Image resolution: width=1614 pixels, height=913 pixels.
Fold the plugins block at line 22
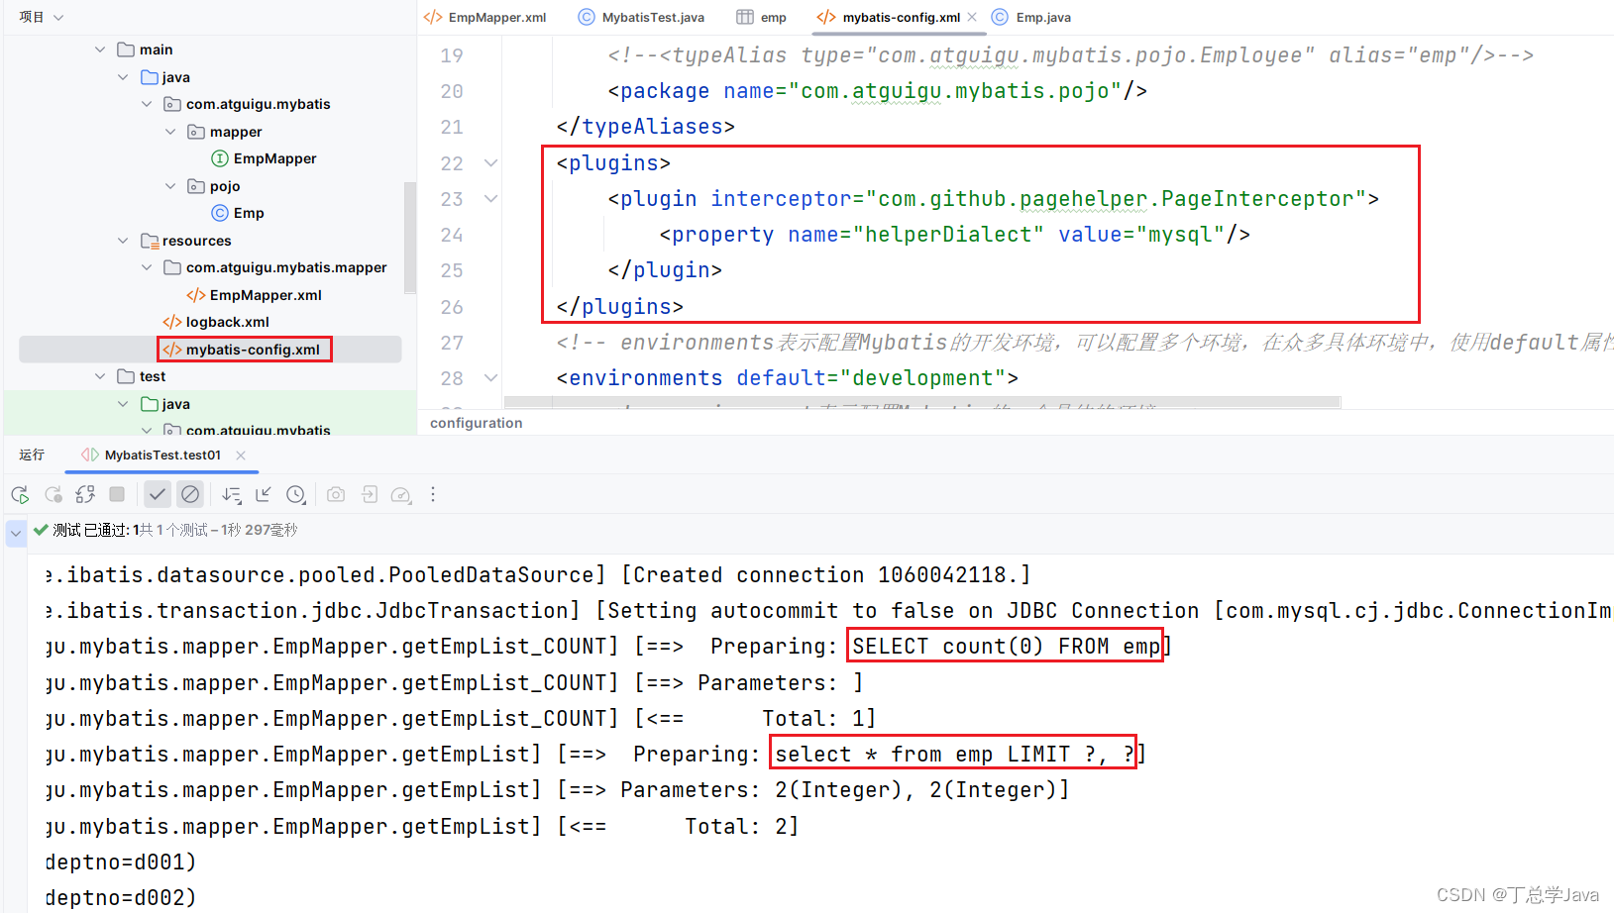[x=490, y=163]
